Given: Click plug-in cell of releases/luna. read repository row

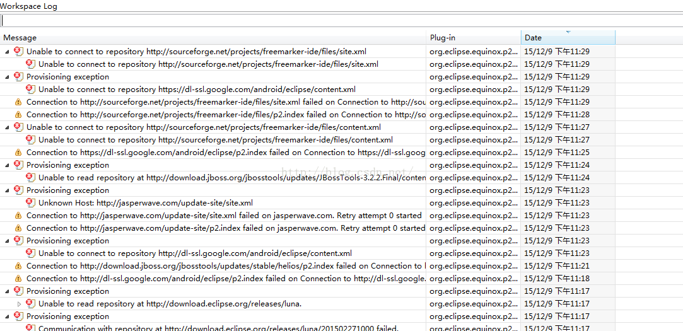Looking at the screenshot, I should tap(474, 304).
